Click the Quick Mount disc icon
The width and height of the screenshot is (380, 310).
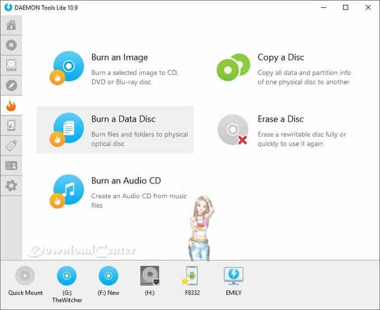[25, 275]
